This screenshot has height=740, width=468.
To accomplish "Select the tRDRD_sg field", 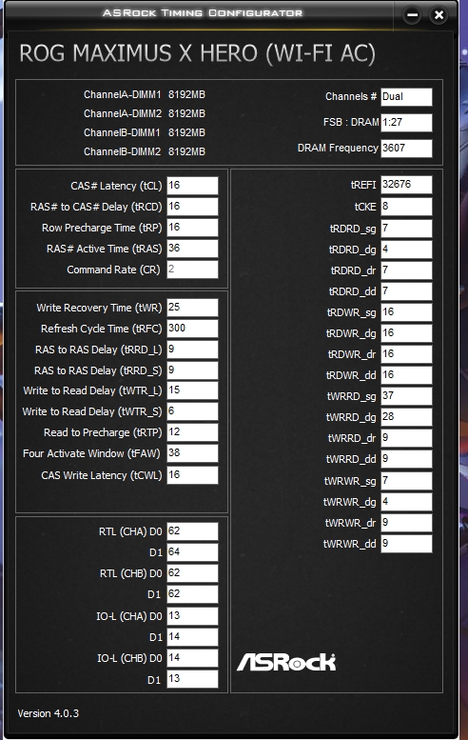I will pos(406,229).
